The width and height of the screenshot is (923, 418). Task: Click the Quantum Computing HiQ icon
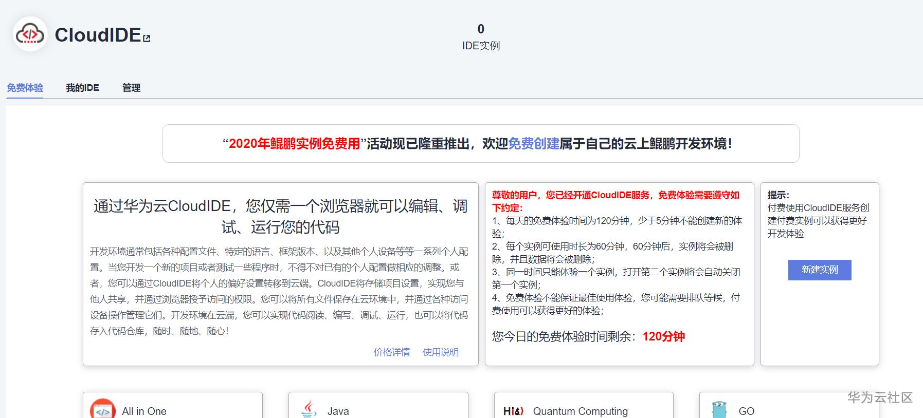point(513,411)
